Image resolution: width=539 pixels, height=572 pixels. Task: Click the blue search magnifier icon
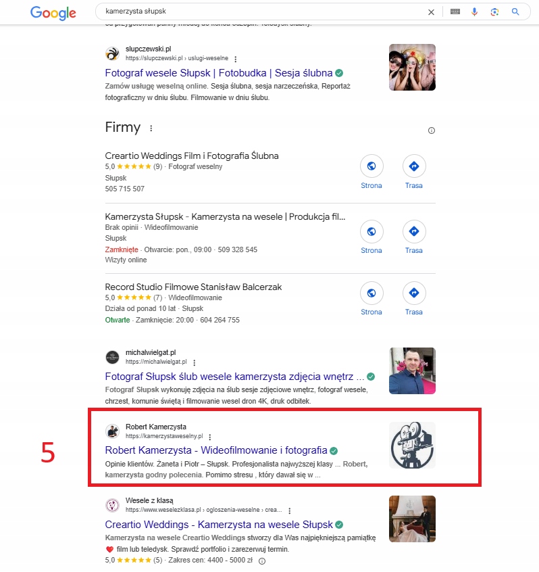click(x=515, y=11)
